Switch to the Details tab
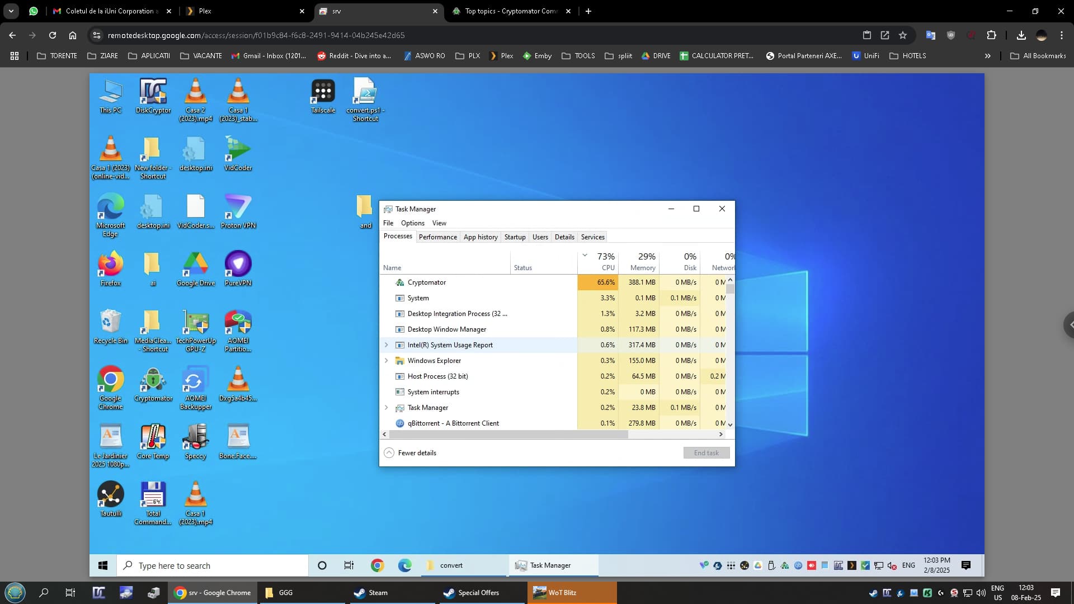Screen dimensions: 1074x604 coord(564,237)
